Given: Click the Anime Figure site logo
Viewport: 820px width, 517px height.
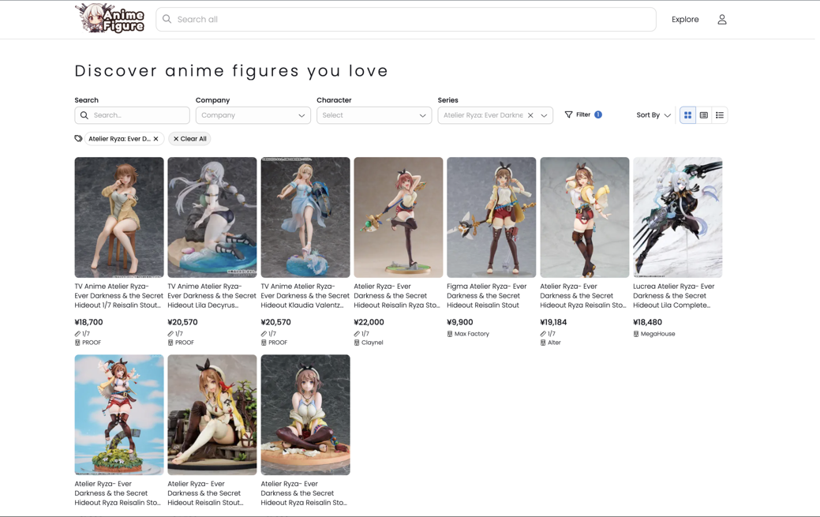Looking at the screenshot, I should click(110, 19).
